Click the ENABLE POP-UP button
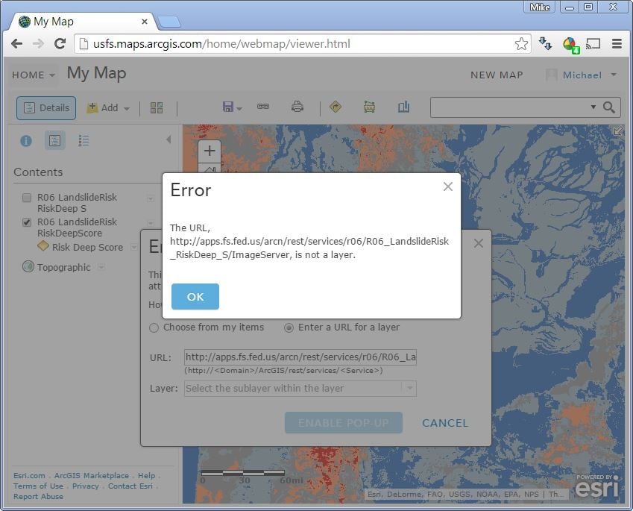This screenshot has height=511, width=633. coord(344,422)
